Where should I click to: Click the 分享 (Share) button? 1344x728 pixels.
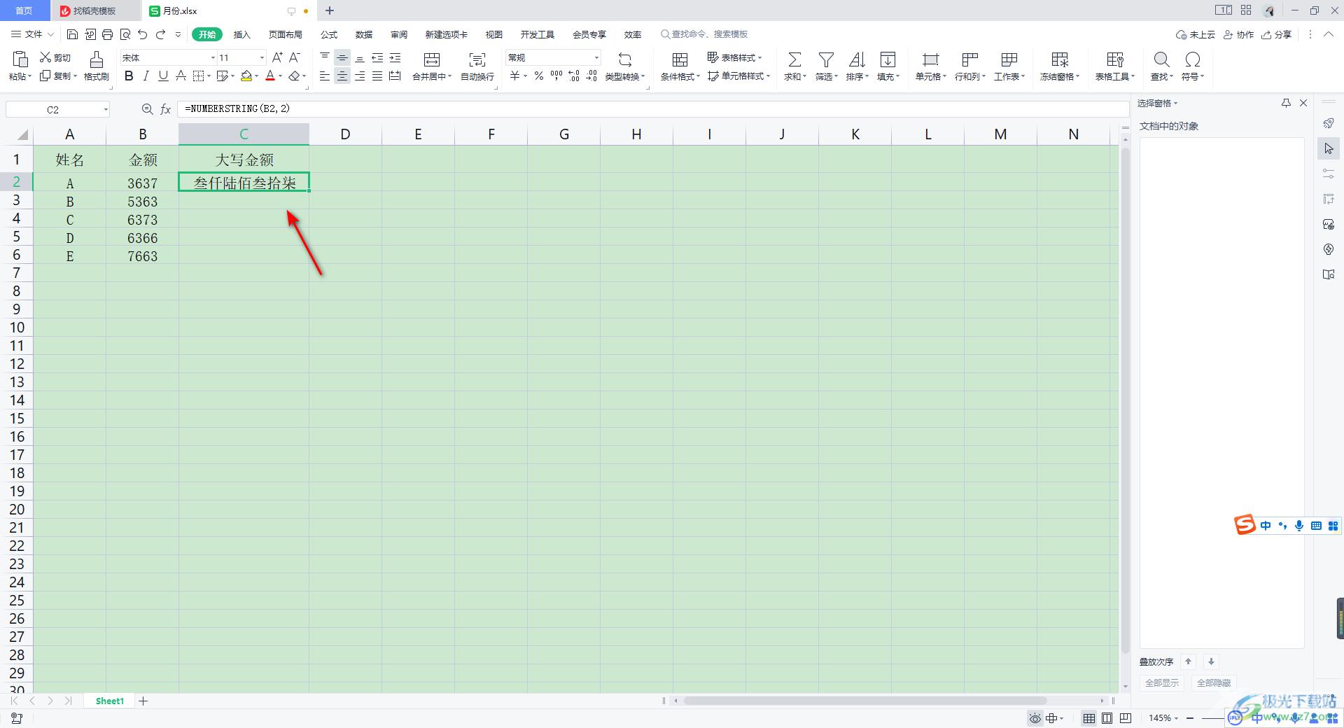click(x=1276, y=34)
